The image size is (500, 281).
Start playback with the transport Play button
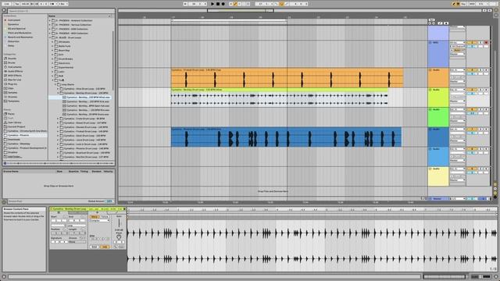pos(212,4)
